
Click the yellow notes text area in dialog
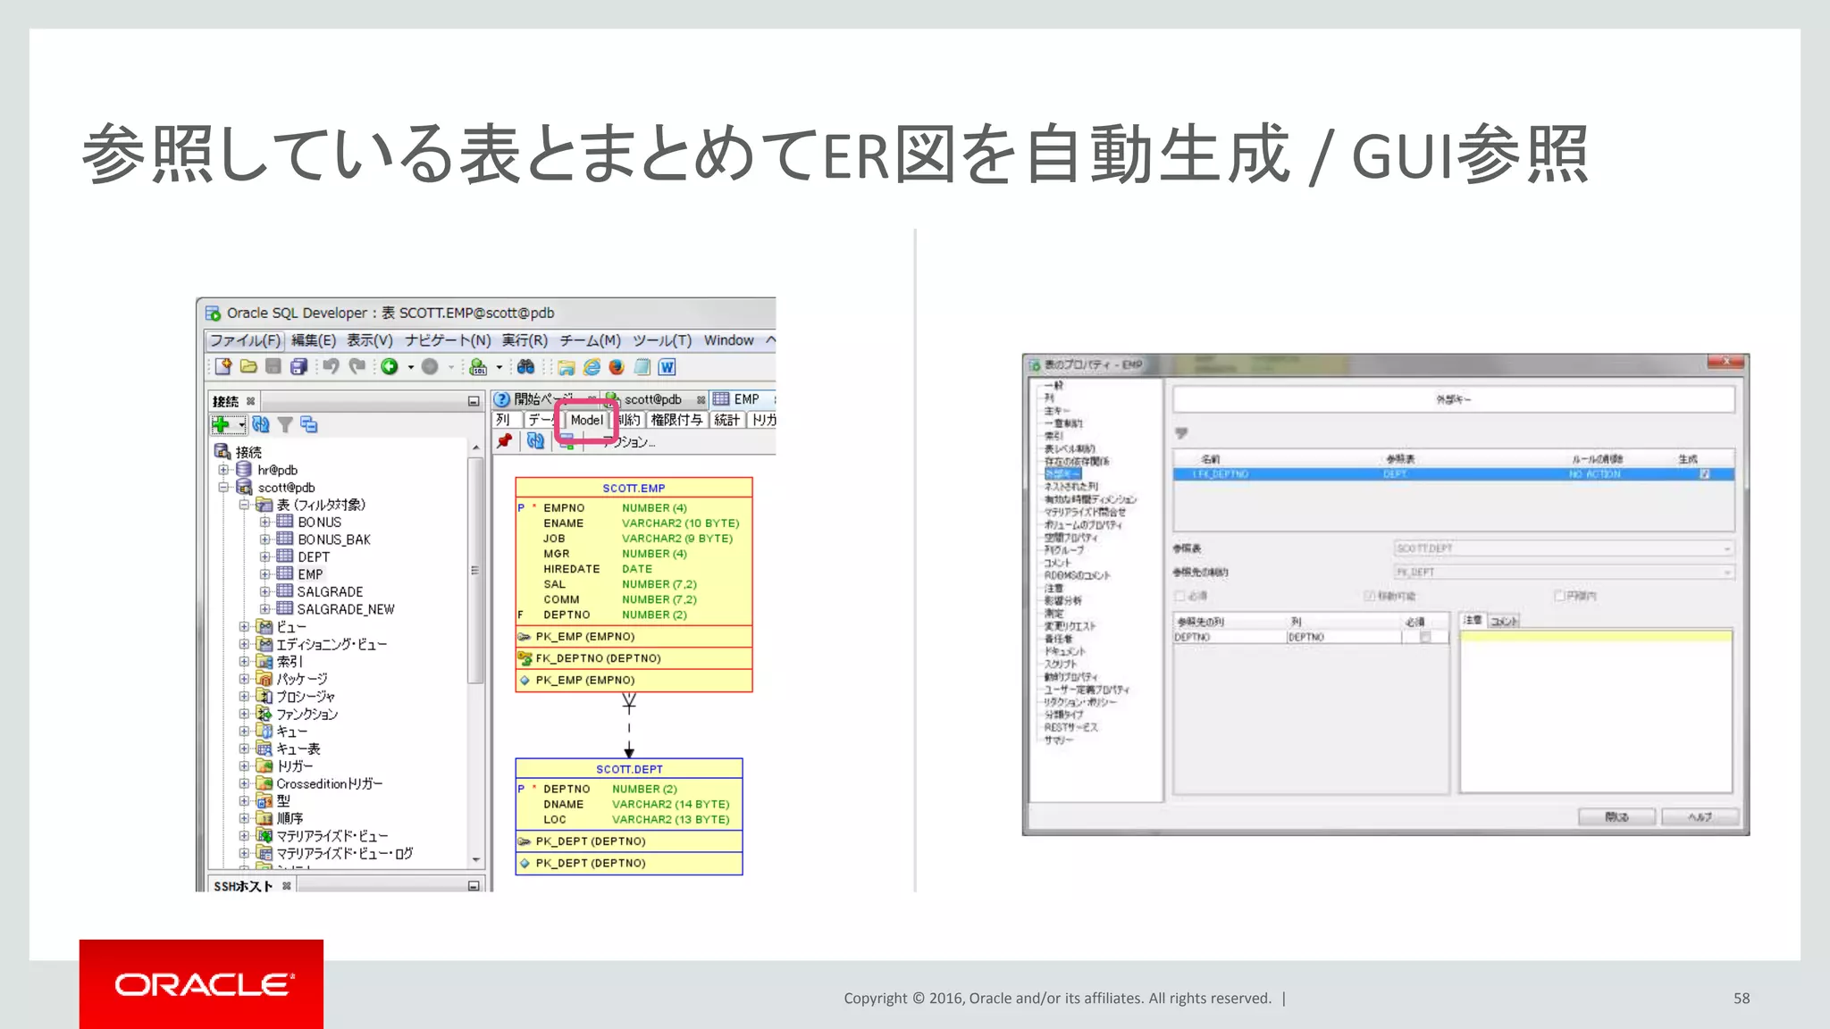click(x=1595, y=711)
